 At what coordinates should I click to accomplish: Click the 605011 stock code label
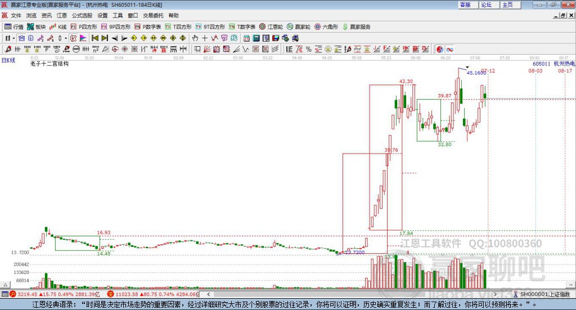click(542, 64)
